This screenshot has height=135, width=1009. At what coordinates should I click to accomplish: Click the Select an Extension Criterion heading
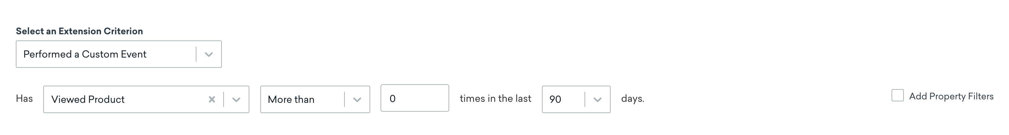tap(80, 31)
